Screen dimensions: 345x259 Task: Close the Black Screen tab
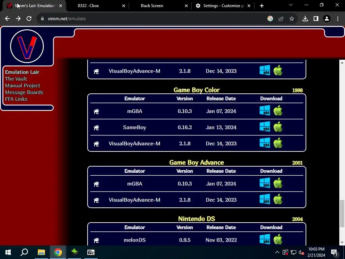pos(186,6)
